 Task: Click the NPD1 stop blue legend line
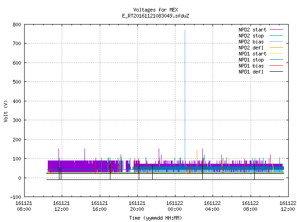click(276, 60)
